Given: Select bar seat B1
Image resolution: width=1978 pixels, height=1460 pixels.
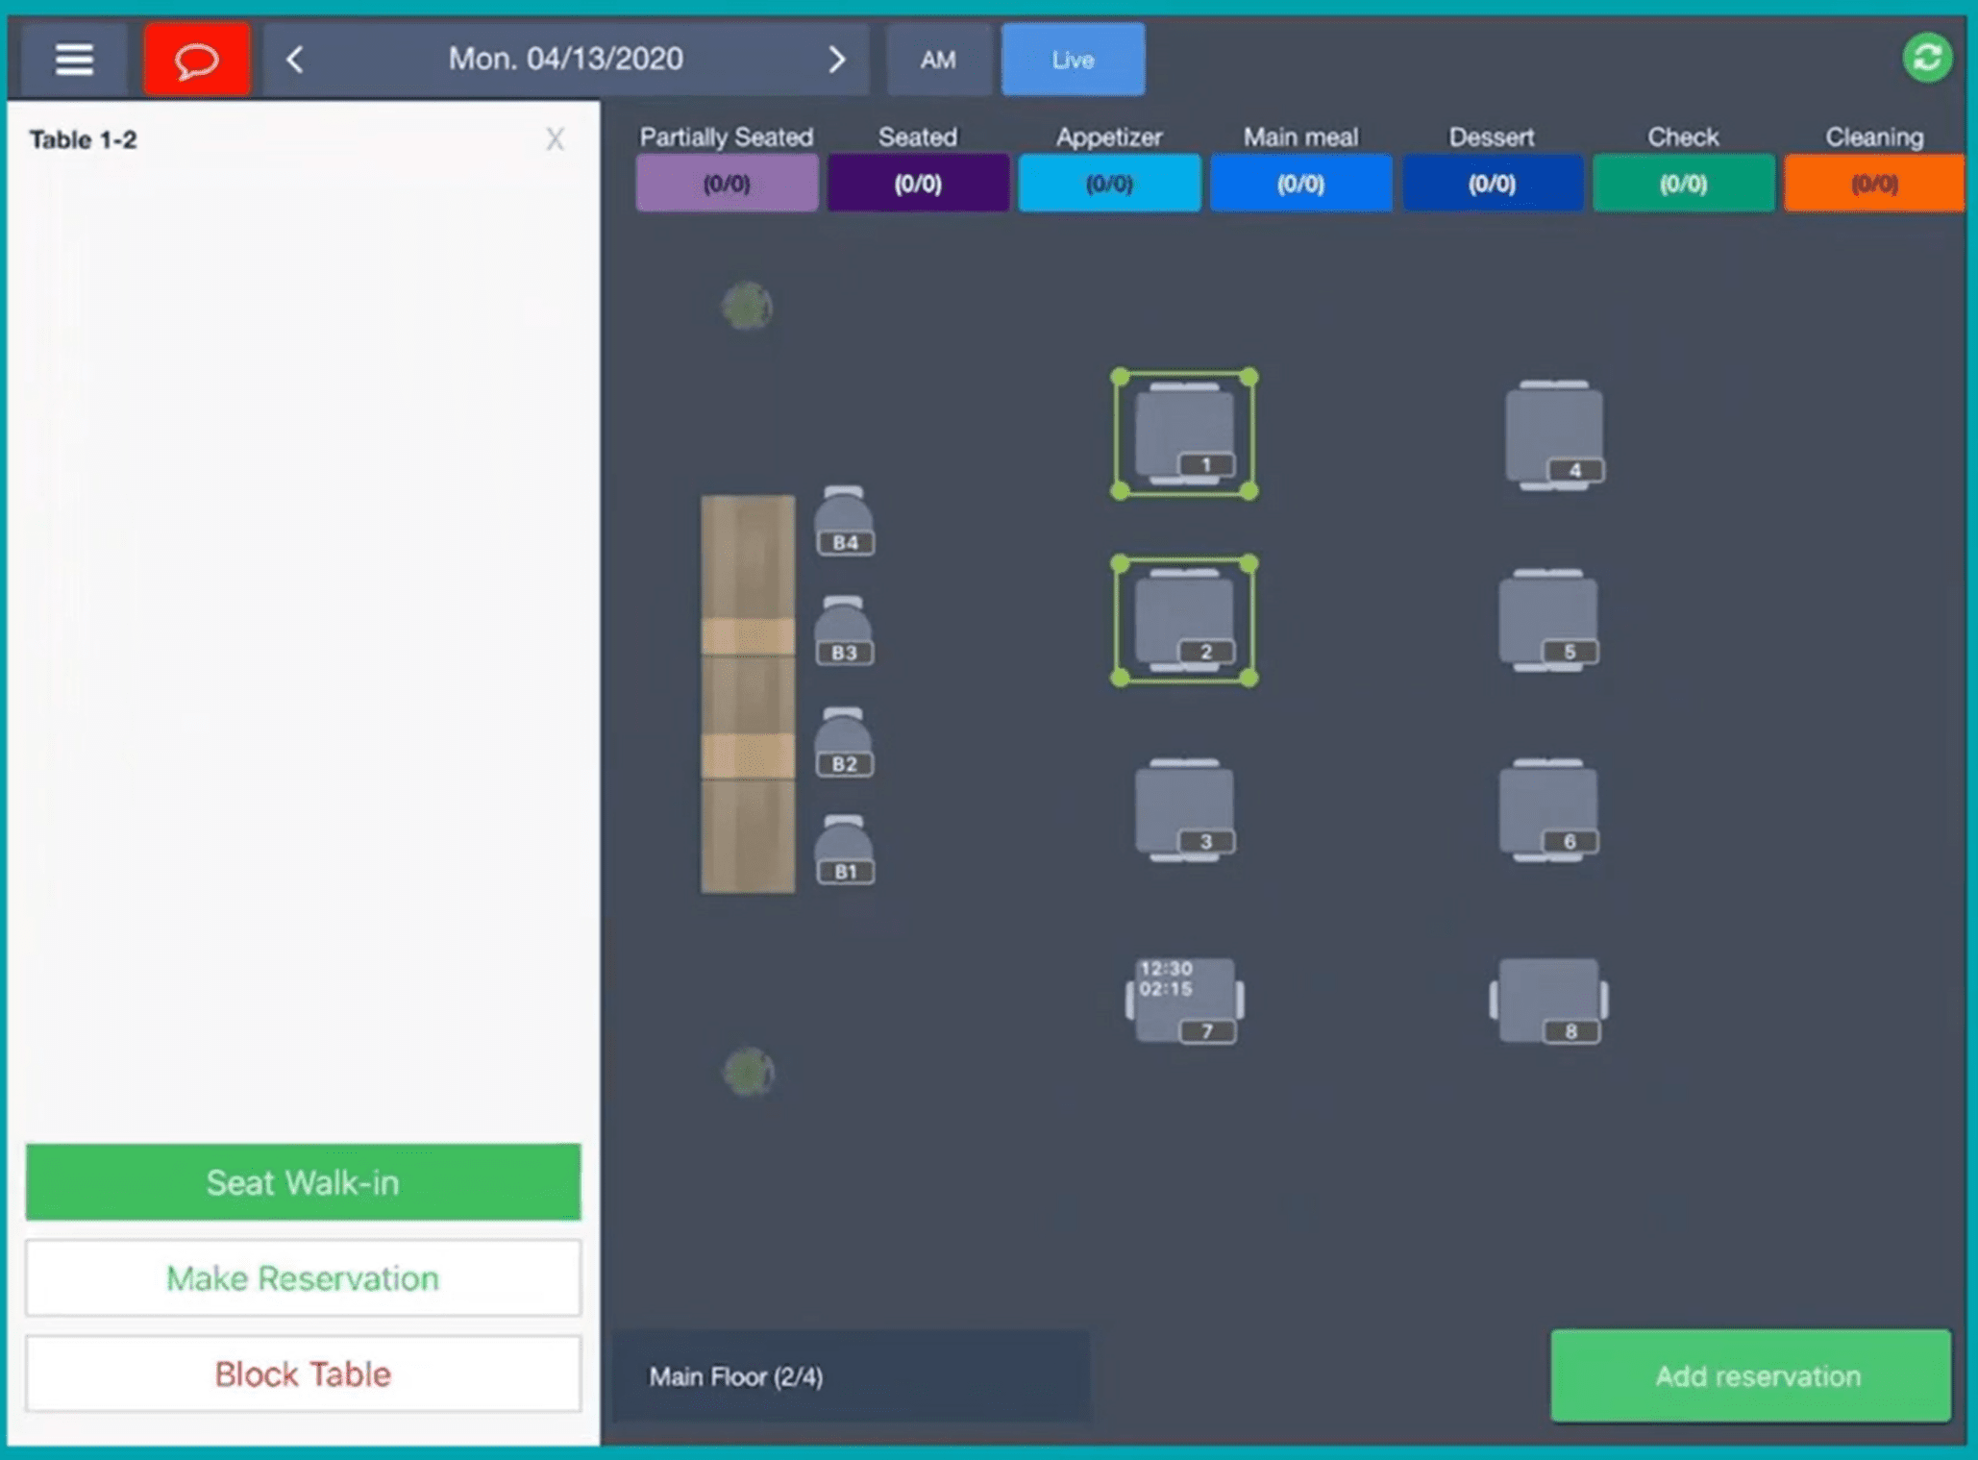Looking at the screenshot, I should click(x=843, y=851).
